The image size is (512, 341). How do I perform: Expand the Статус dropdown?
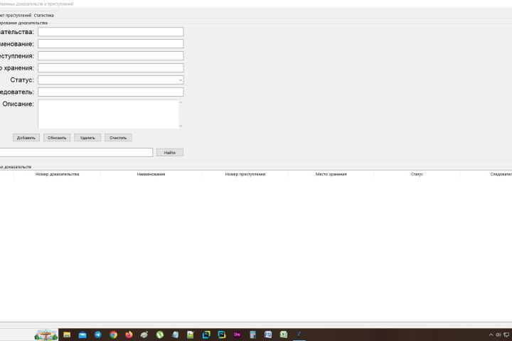(180, 80)
